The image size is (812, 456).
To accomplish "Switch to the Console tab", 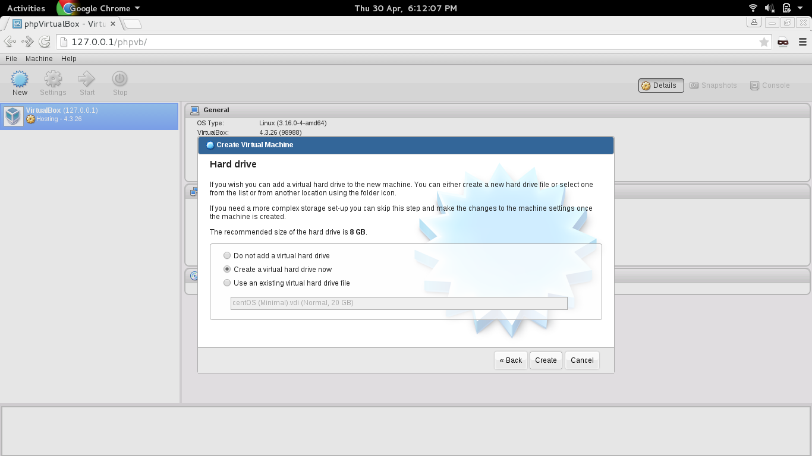I will (x=770, y=85).
